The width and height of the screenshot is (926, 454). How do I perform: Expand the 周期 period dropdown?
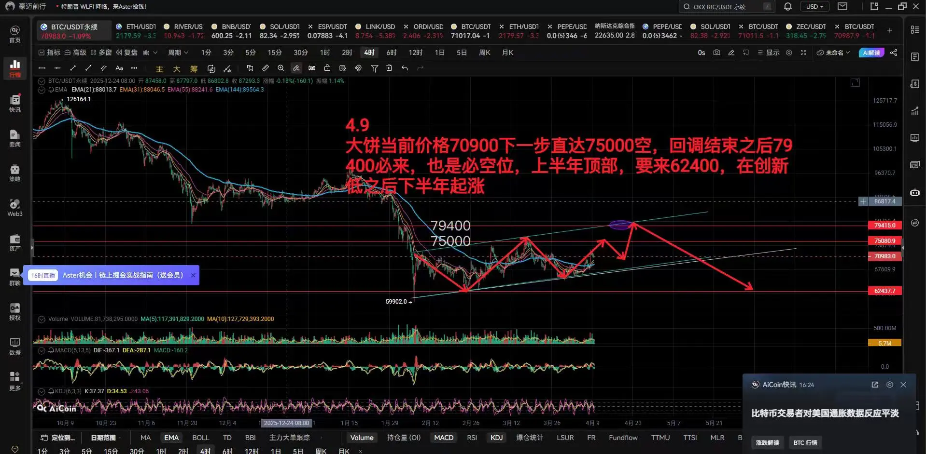pos(178,53)
